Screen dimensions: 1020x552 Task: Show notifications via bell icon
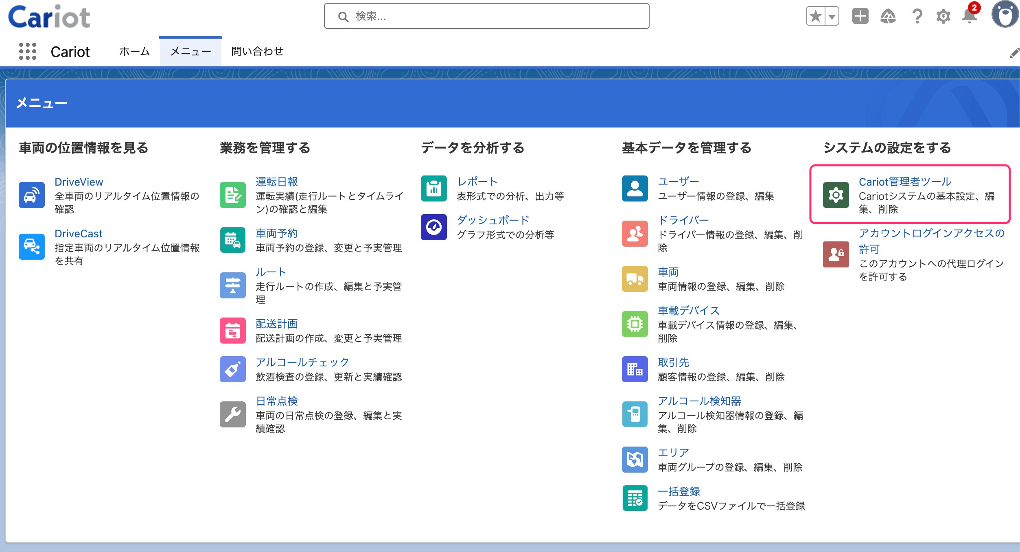pos(970,16)
